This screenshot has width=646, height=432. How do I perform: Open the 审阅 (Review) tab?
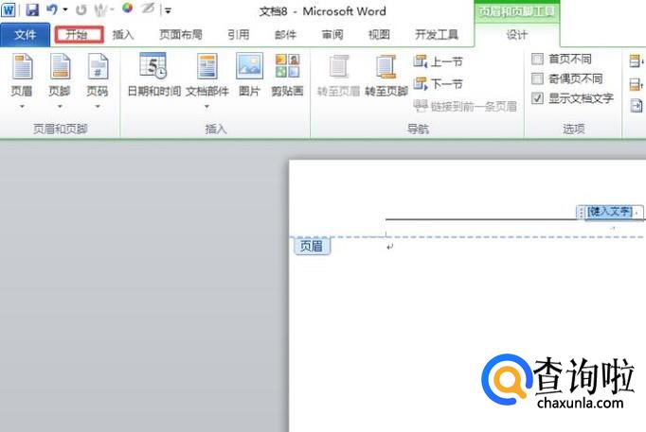click(x=332, y=35)
